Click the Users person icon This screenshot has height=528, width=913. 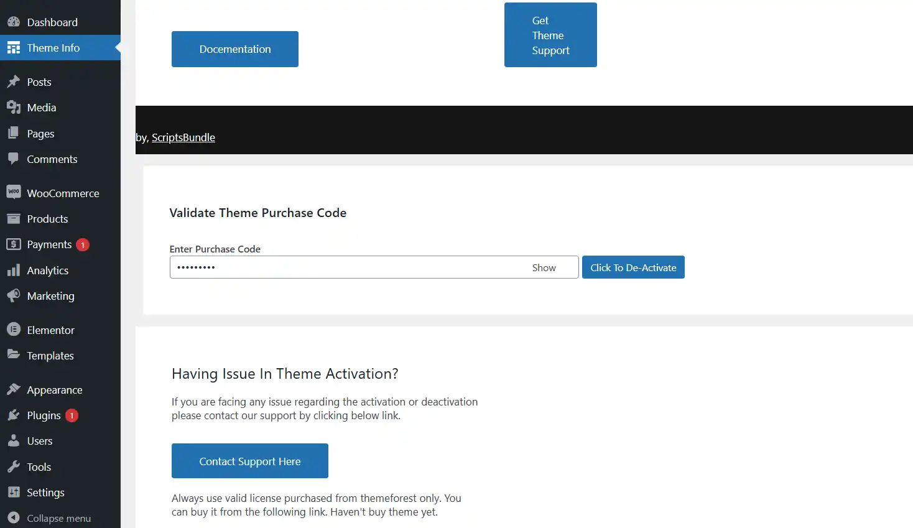tap(14, 441)
